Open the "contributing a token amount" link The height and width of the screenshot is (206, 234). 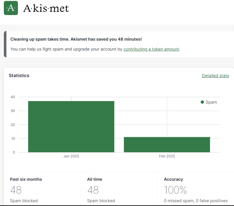pyautogui.click(x=151, y=49)
